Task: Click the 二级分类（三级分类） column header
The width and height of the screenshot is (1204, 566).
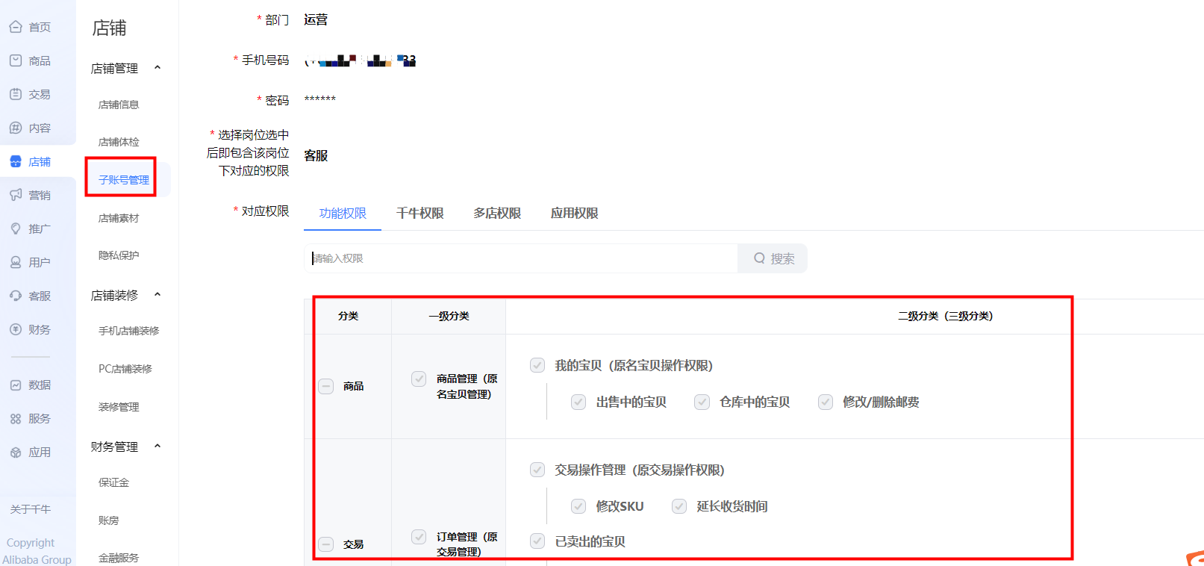Action: click(x=945, y=316)
